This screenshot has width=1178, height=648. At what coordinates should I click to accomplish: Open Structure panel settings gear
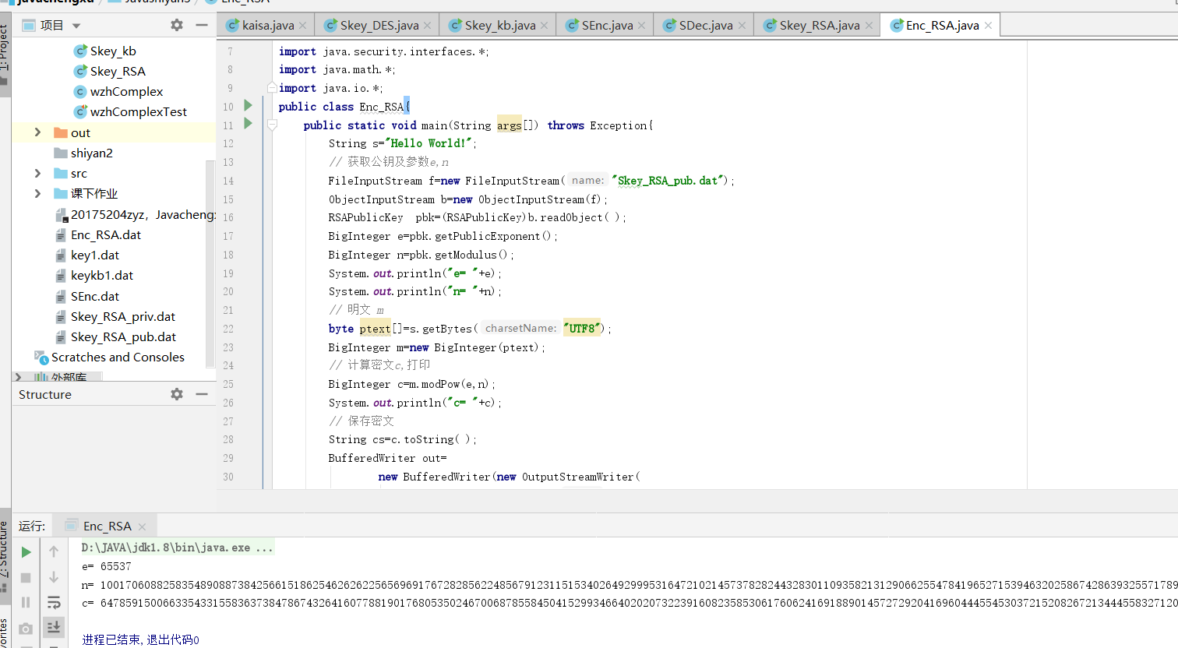[177, 394]
